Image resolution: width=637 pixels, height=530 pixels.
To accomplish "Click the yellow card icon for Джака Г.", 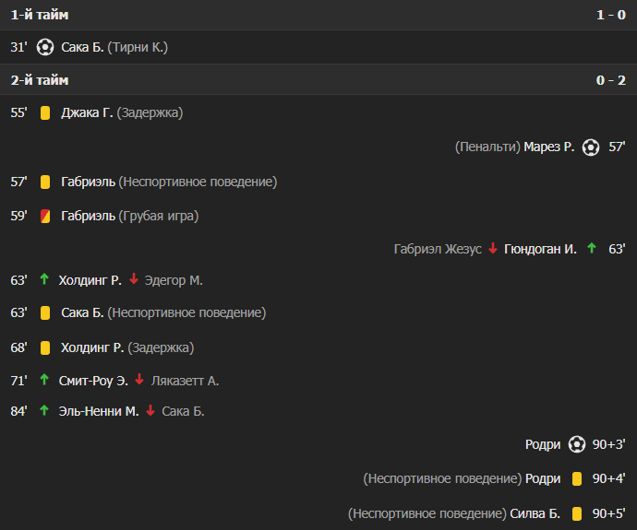I will point(44,112).
